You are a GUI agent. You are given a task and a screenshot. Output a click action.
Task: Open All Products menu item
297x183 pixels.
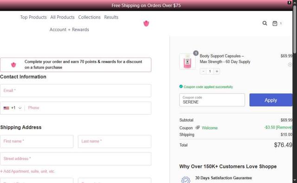click(x=62, y=17)
